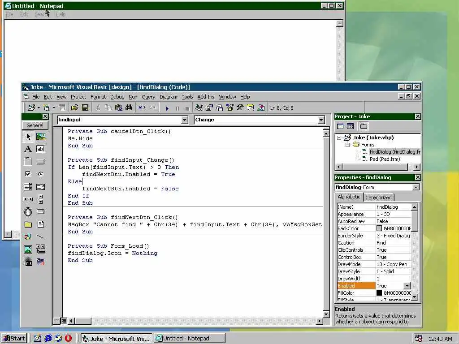Select the Pointer tool in toolbox
The height and width of the screenshot is (344, 459).
pos(28,137)
